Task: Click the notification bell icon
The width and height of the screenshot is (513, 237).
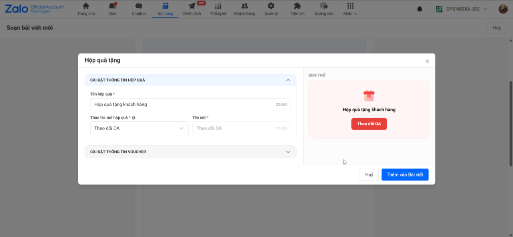Action: 420,9
